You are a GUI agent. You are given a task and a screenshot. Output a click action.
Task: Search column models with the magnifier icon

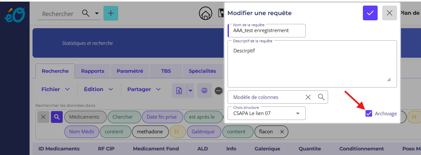321,97
